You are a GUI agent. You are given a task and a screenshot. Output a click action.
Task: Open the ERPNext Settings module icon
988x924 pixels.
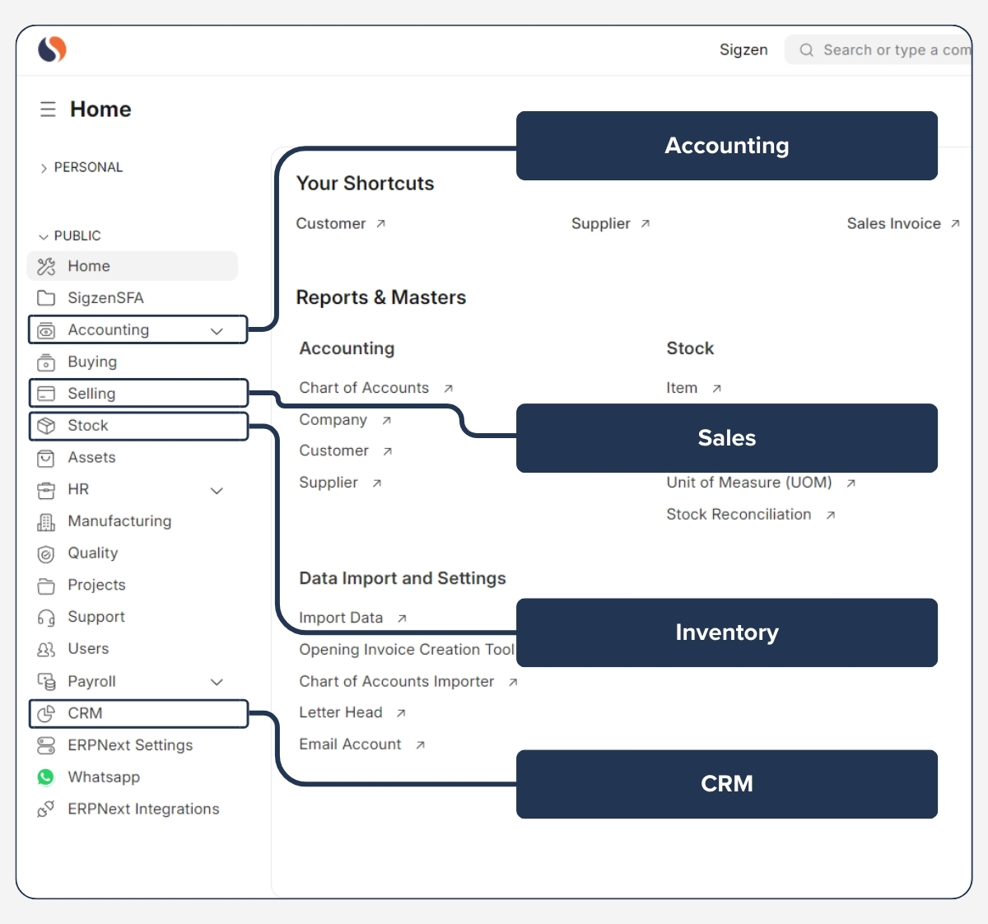(46, 745)
